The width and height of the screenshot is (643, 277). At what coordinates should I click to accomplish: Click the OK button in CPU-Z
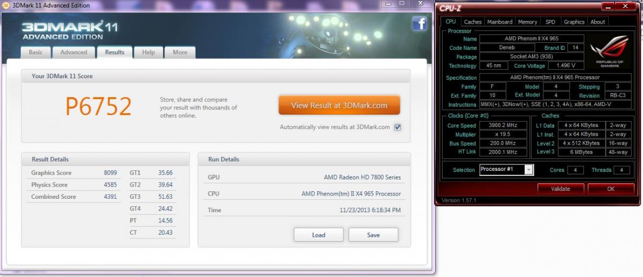pyautogui.click(x=611, y=189)
